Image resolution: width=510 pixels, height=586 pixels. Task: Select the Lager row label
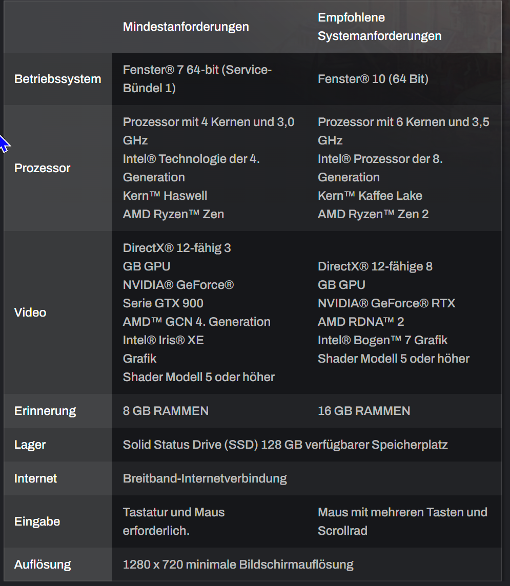(x=30, y=444)
